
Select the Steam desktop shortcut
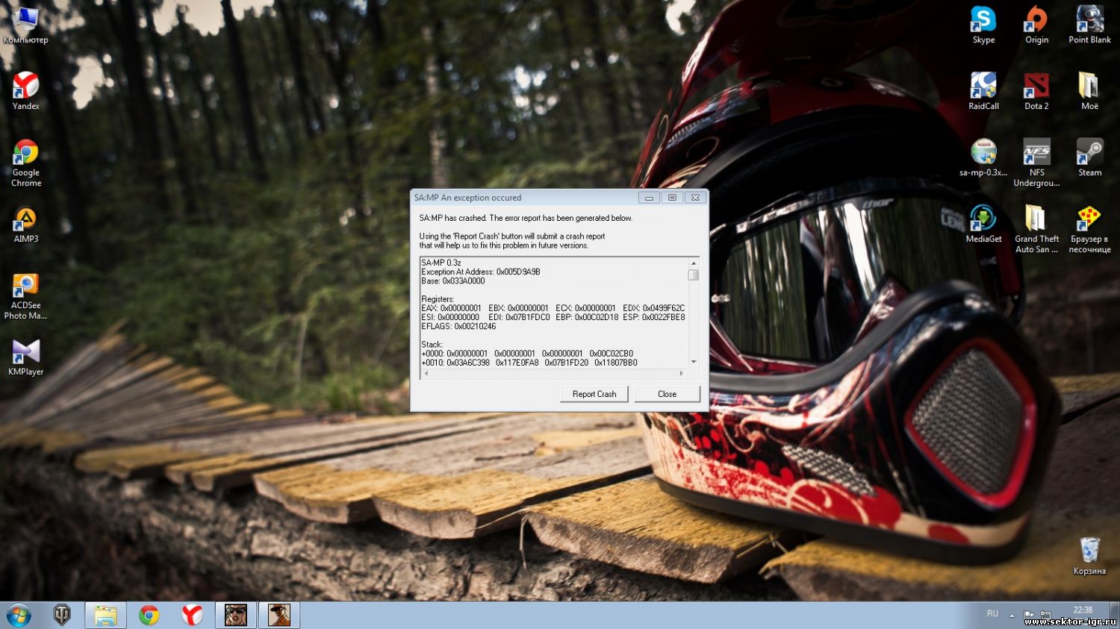pyautogui.click(x=1089, y=157)
